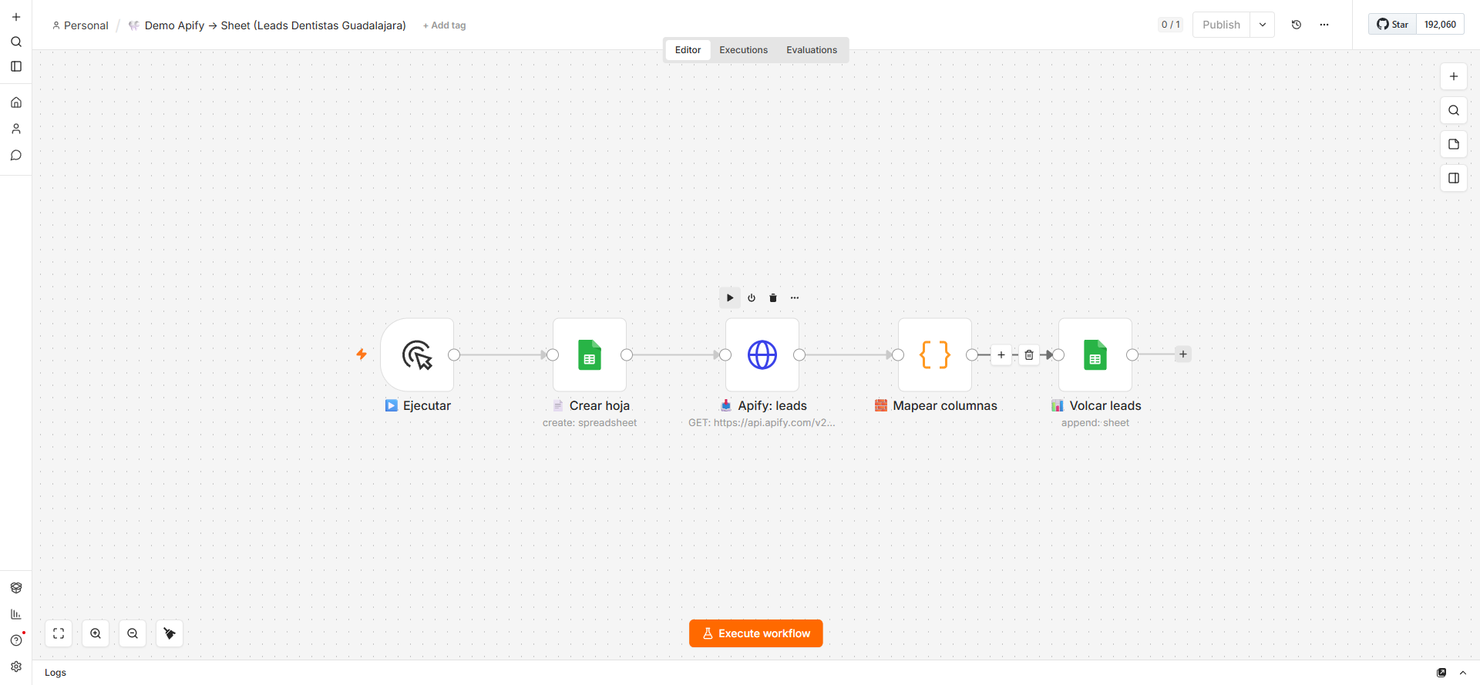Add node after Volcar leads output
This screenshot has width=1480, height=685.
(x=1183, y=354)
